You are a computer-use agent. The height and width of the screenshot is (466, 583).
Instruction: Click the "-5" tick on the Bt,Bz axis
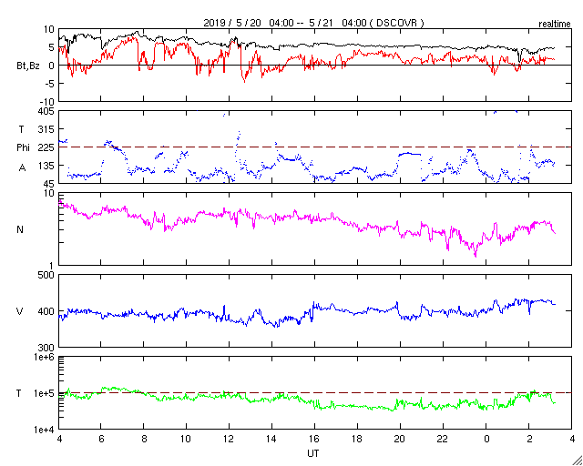(49, 83)
